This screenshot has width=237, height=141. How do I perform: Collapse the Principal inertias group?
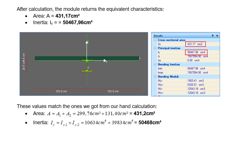(x=155, y=48)
